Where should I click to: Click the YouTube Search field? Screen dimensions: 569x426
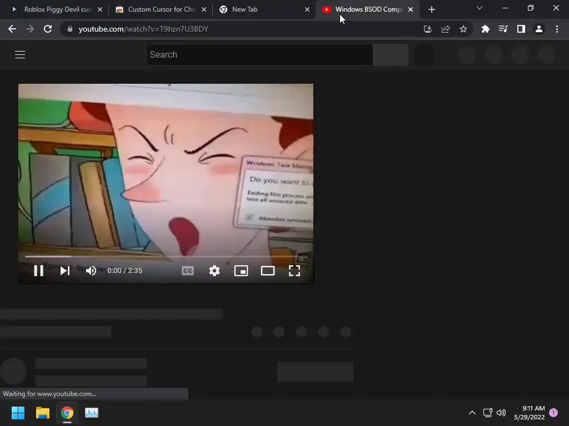(x=259, y=55)
